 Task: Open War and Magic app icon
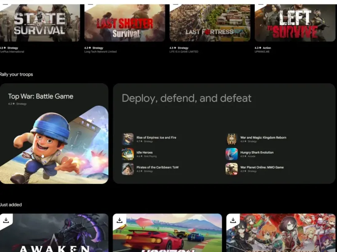point(232,139)
